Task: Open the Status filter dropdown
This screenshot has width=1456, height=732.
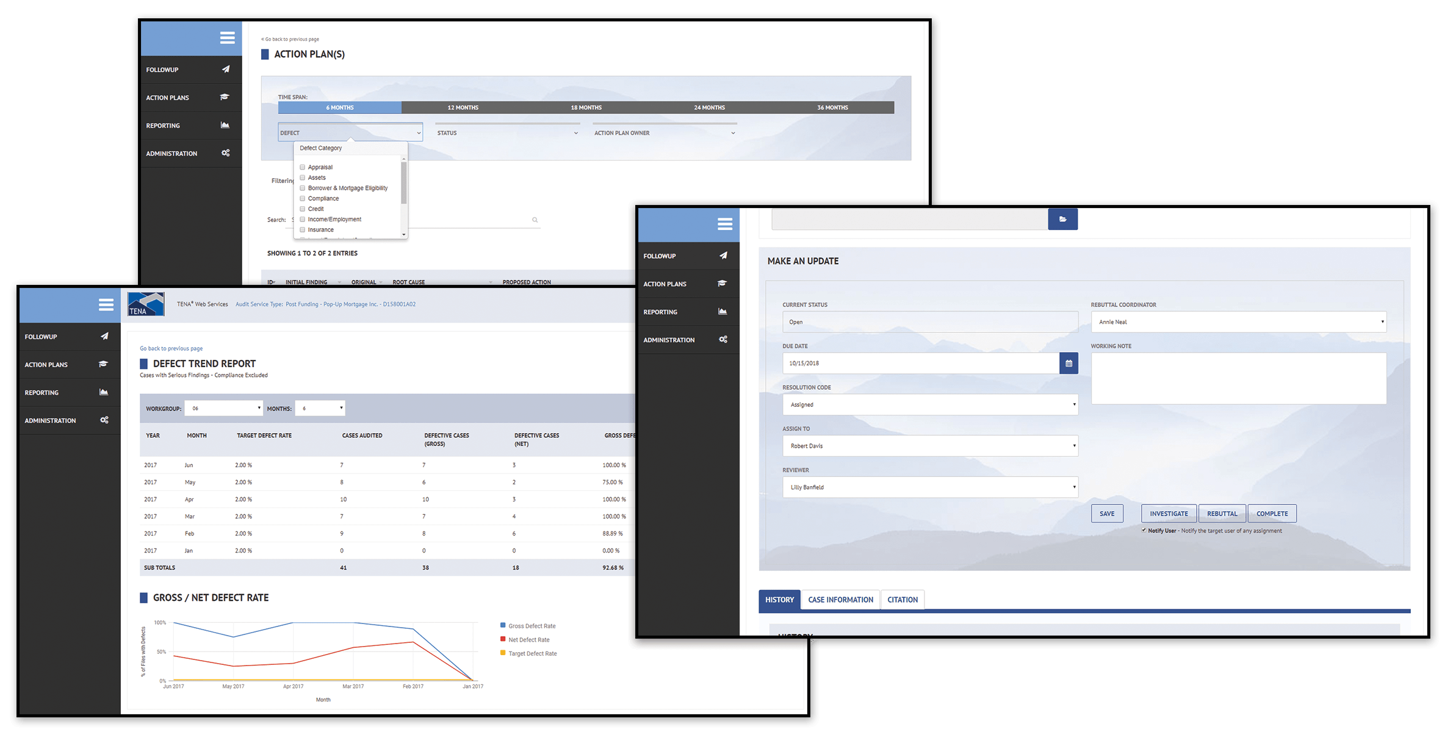Action: 508,132
